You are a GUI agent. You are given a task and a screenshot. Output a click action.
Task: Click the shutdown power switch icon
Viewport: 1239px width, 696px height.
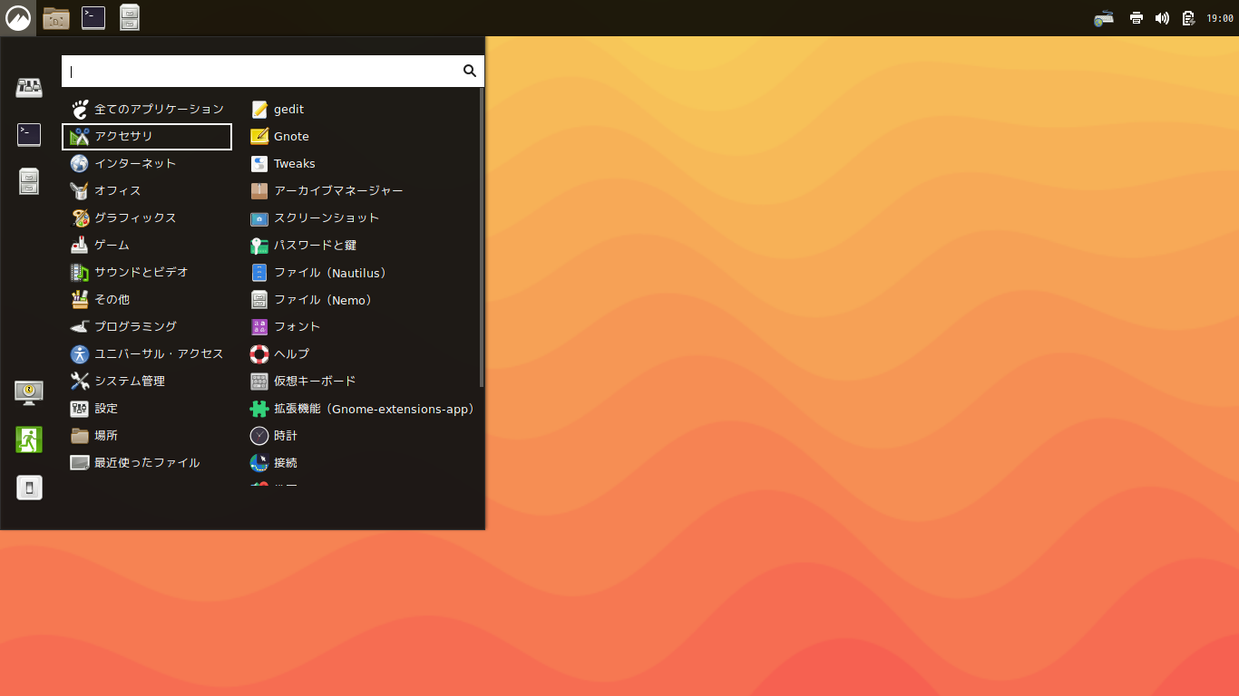[29, 488]
